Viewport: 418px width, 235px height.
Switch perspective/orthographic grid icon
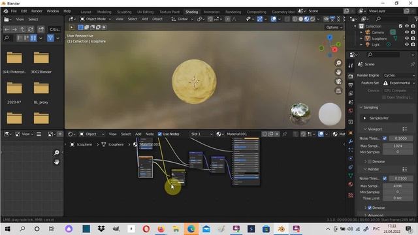[338, 91]
